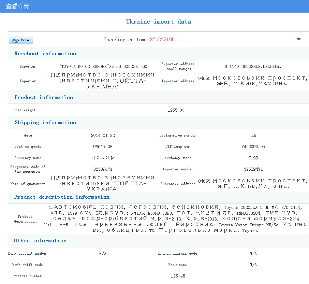Click the 'CIF lump sum' label
309x284 pixels.
pos(178,146)
